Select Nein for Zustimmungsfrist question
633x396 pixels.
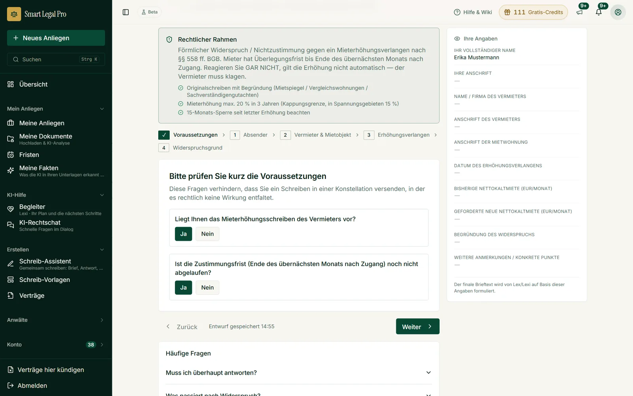point(207,287)
